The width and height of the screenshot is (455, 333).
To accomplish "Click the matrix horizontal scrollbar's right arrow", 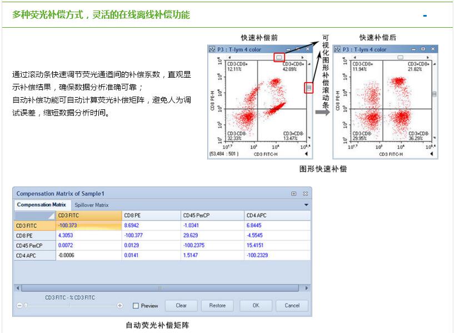I will [x=307, y=288].
